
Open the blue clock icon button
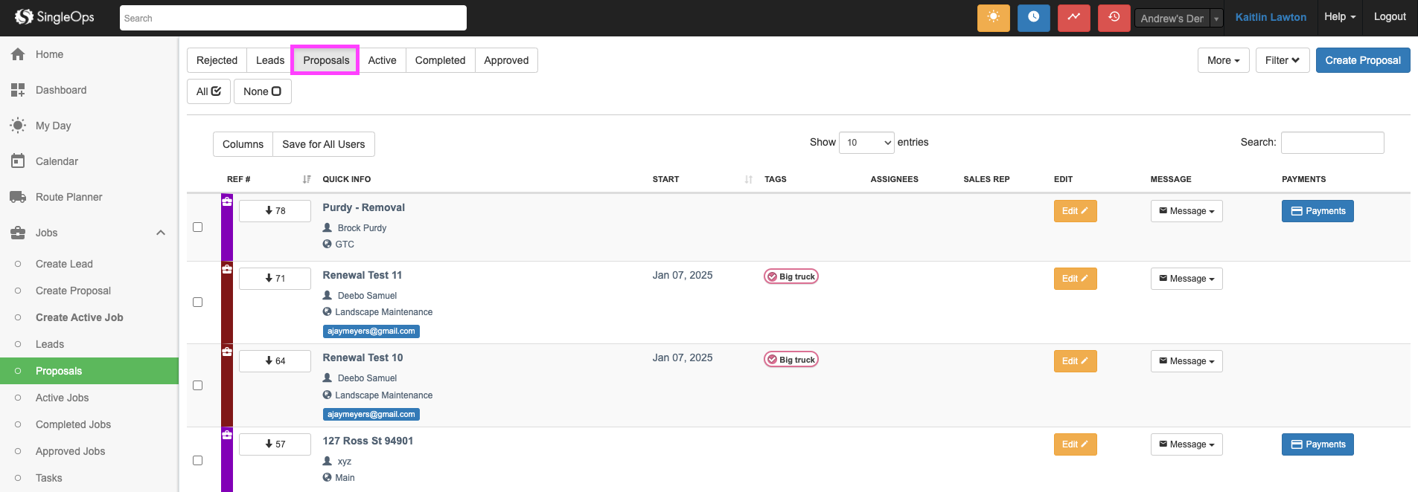coord(1033,18)
